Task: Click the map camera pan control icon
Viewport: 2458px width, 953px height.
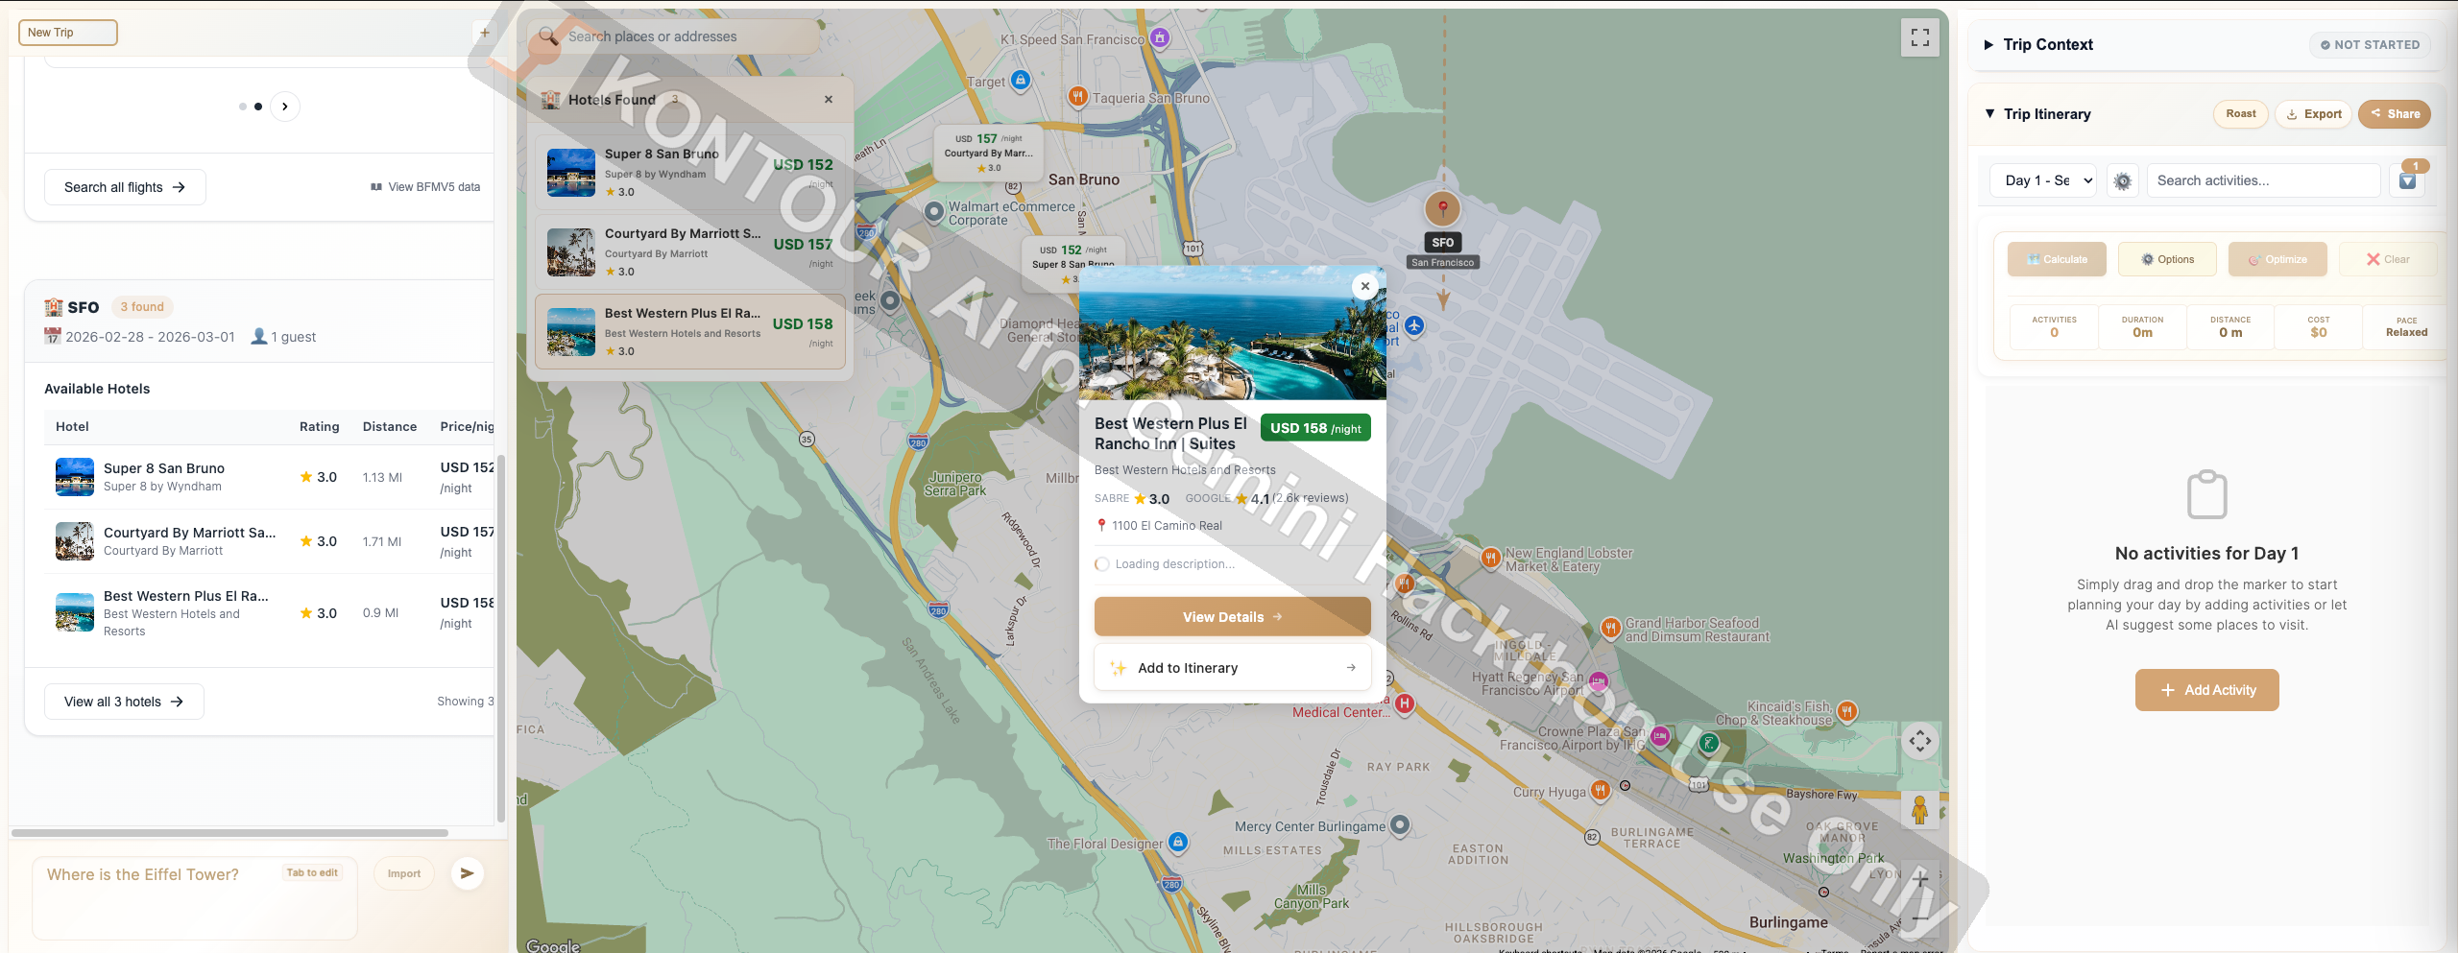Action: coord(1919,740)
